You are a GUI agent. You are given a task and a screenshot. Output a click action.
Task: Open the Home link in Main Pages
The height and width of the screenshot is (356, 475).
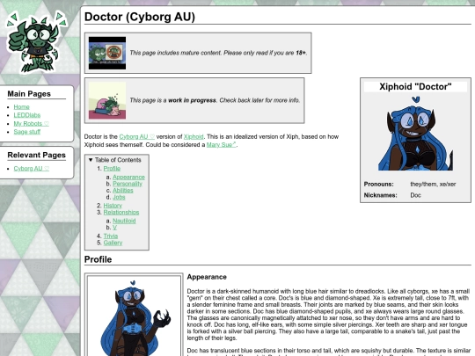click(21, 107)
